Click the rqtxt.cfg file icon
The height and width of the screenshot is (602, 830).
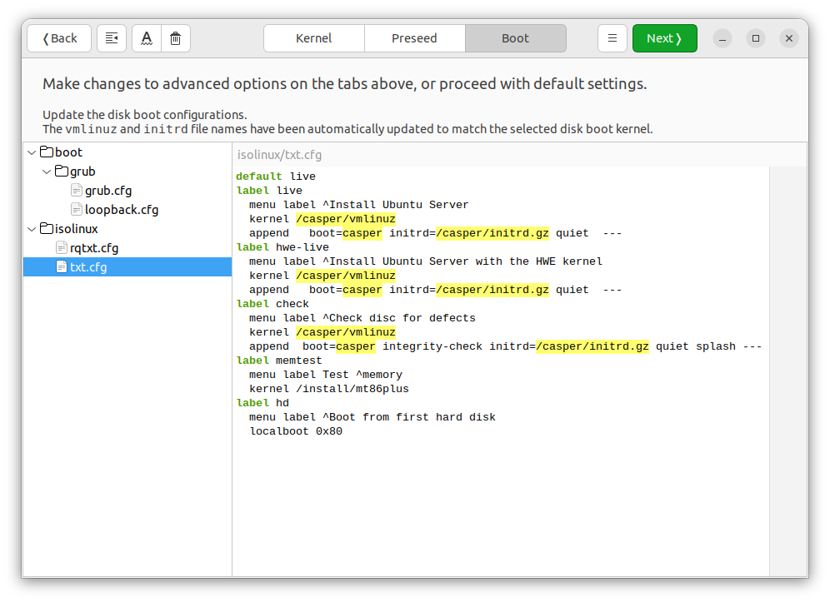point(60,247)
